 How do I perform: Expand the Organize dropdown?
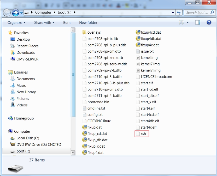pyautogui.click(x=16, y=23)
